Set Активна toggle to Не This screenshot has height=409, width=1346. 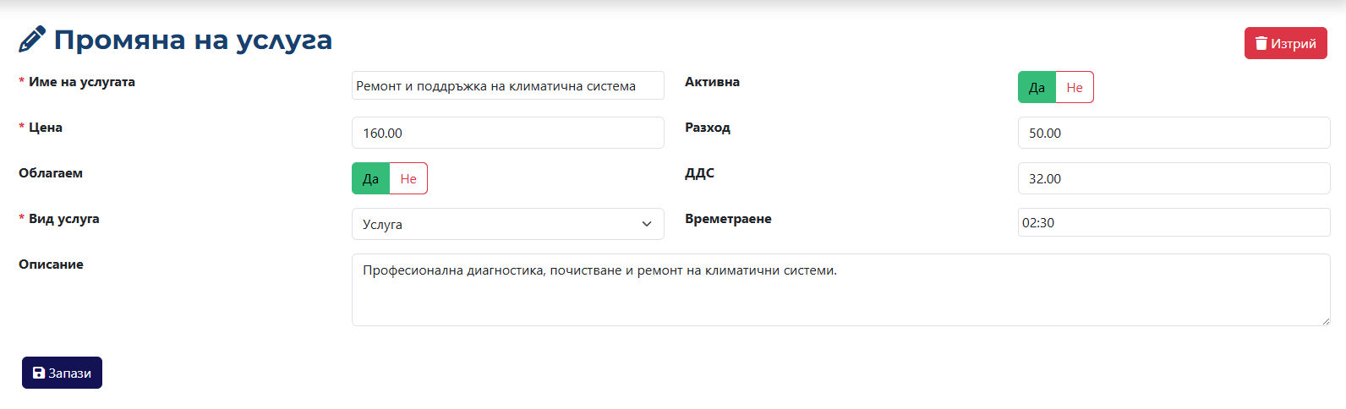tap(1075, 87)
